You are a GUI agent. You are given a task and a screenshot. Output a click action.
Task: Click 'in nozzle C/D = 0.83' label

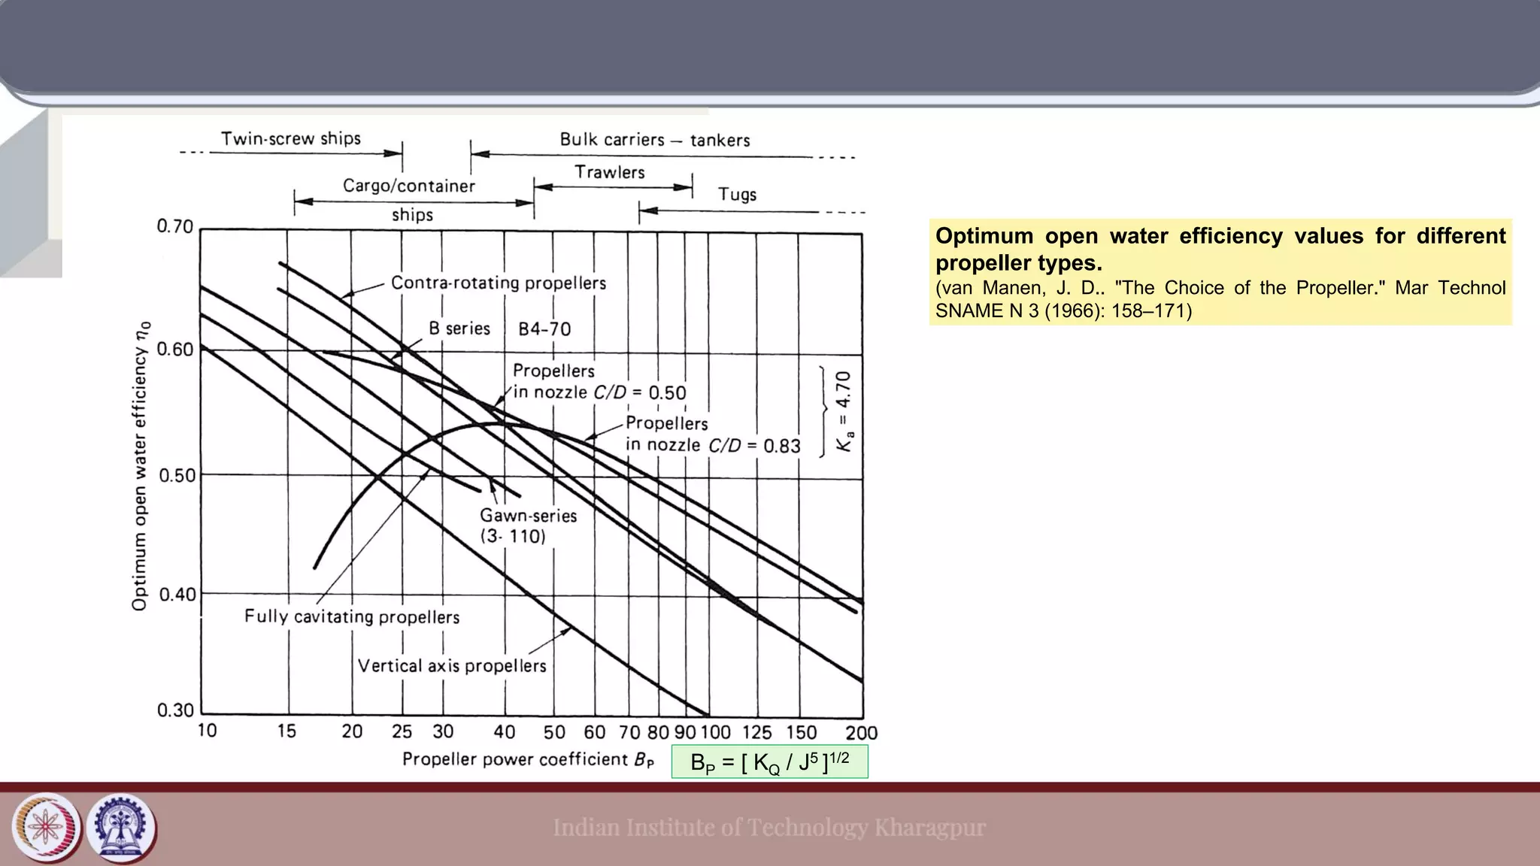(713, 445)
